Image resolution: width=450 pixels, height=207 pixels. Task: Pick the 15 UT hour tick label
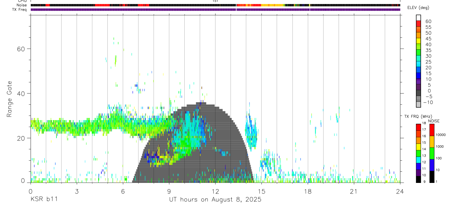click(261, 191)
